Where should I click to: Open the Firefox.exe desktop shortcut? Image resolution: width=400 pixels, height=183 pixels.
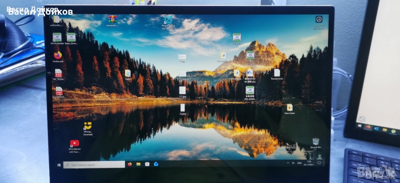[58, 55]
